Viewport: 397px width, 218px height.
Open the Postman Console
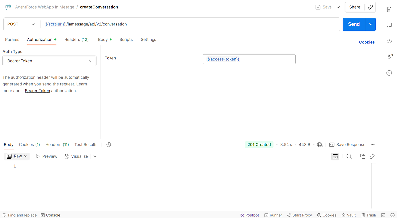[x=50, y=215]
